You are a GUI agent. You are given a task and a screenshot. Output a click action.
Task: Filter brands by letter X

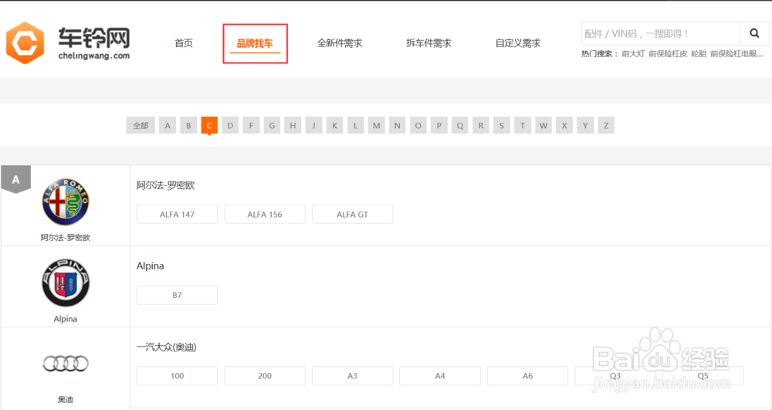pos(564,126)
